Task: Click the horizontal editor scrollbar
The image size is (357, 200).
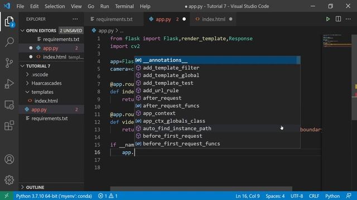Action: pyautogui.click(x=201, y=189)
